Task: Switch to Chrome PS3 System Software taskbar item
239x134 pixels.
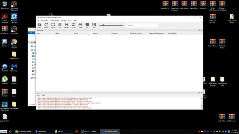Action: click(24, 131)
